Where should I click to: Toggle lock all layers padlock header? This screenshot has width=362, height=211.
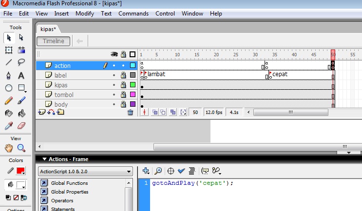click(x=124, y=54)
